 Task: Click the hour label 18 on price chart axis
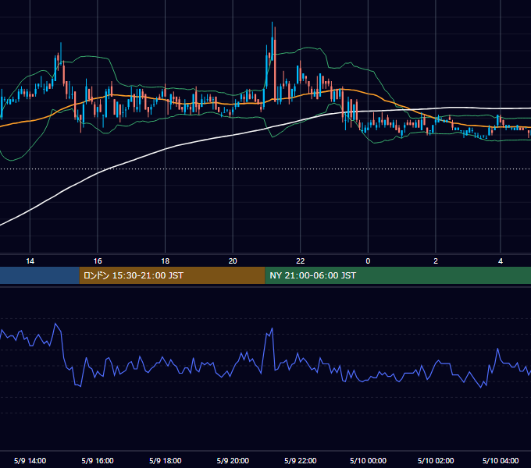[x=166, y=261]
